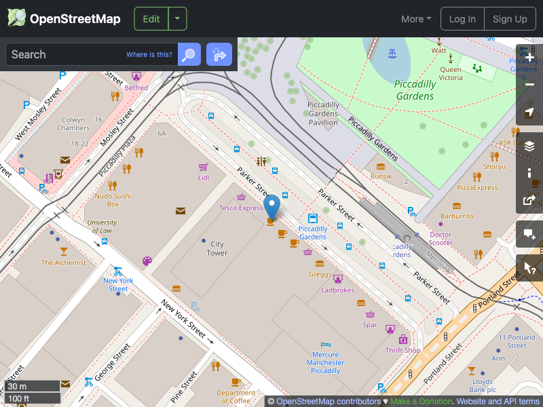Zoom in on the map

(529, 58)
